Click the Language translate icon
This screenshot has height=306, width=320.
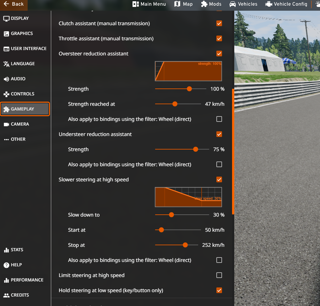[6, 64]
